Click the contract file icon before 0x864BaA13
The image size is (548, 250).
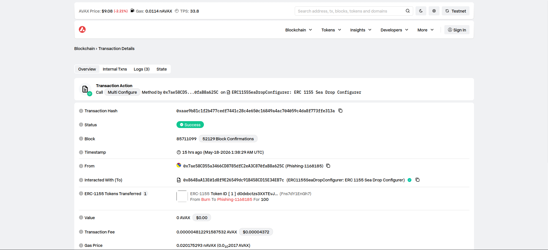point(179,180)
